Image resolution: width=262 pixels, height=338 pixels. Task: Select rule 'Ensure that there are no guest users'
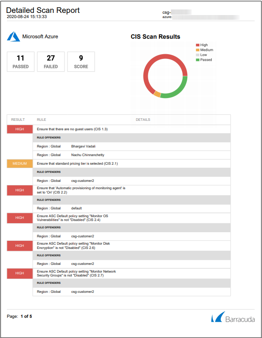(72, 129)
